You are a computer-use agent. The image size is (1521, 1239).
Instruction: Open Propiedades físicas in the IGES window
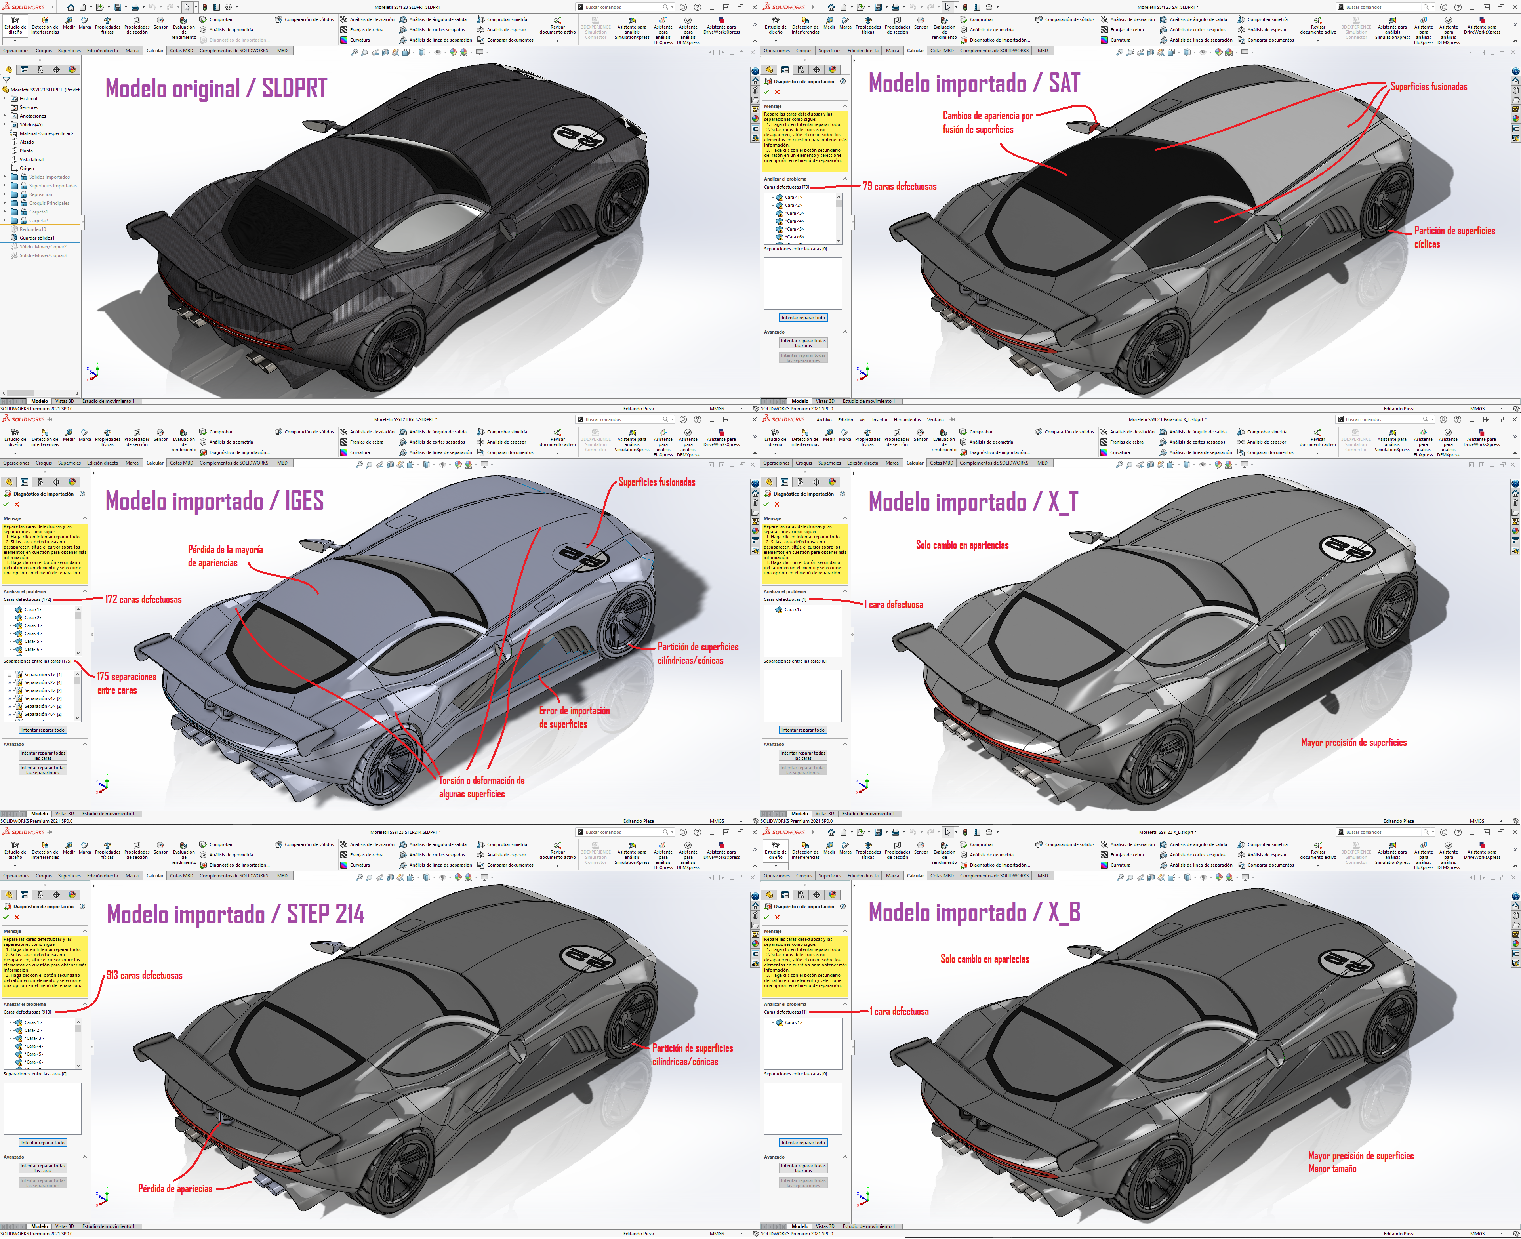(x=107, y=438)
